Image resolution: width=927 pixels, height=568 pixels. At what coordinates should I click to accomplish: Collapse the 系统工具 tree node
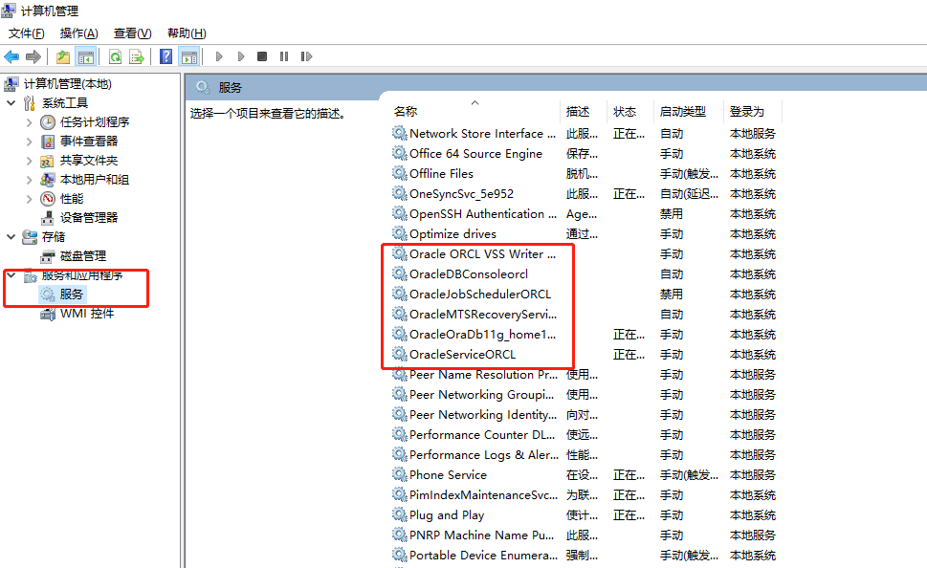11,103
